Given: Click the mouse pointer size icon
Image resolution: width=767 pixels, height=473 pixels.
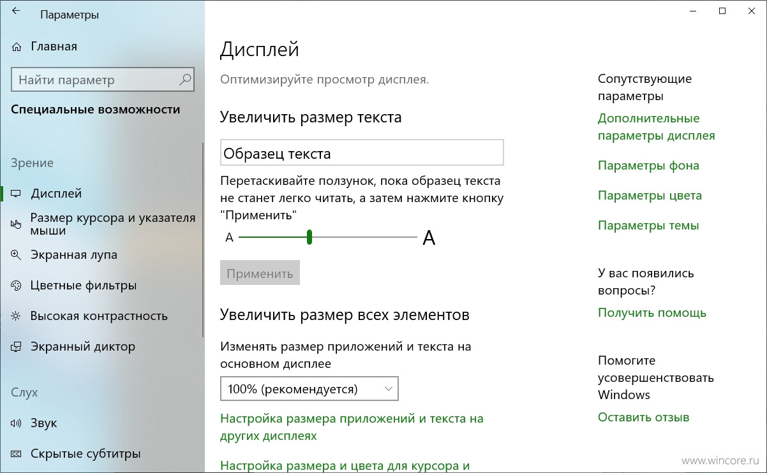Looking at the screenshot, I should pyautogui.click(x=17, y=224).
